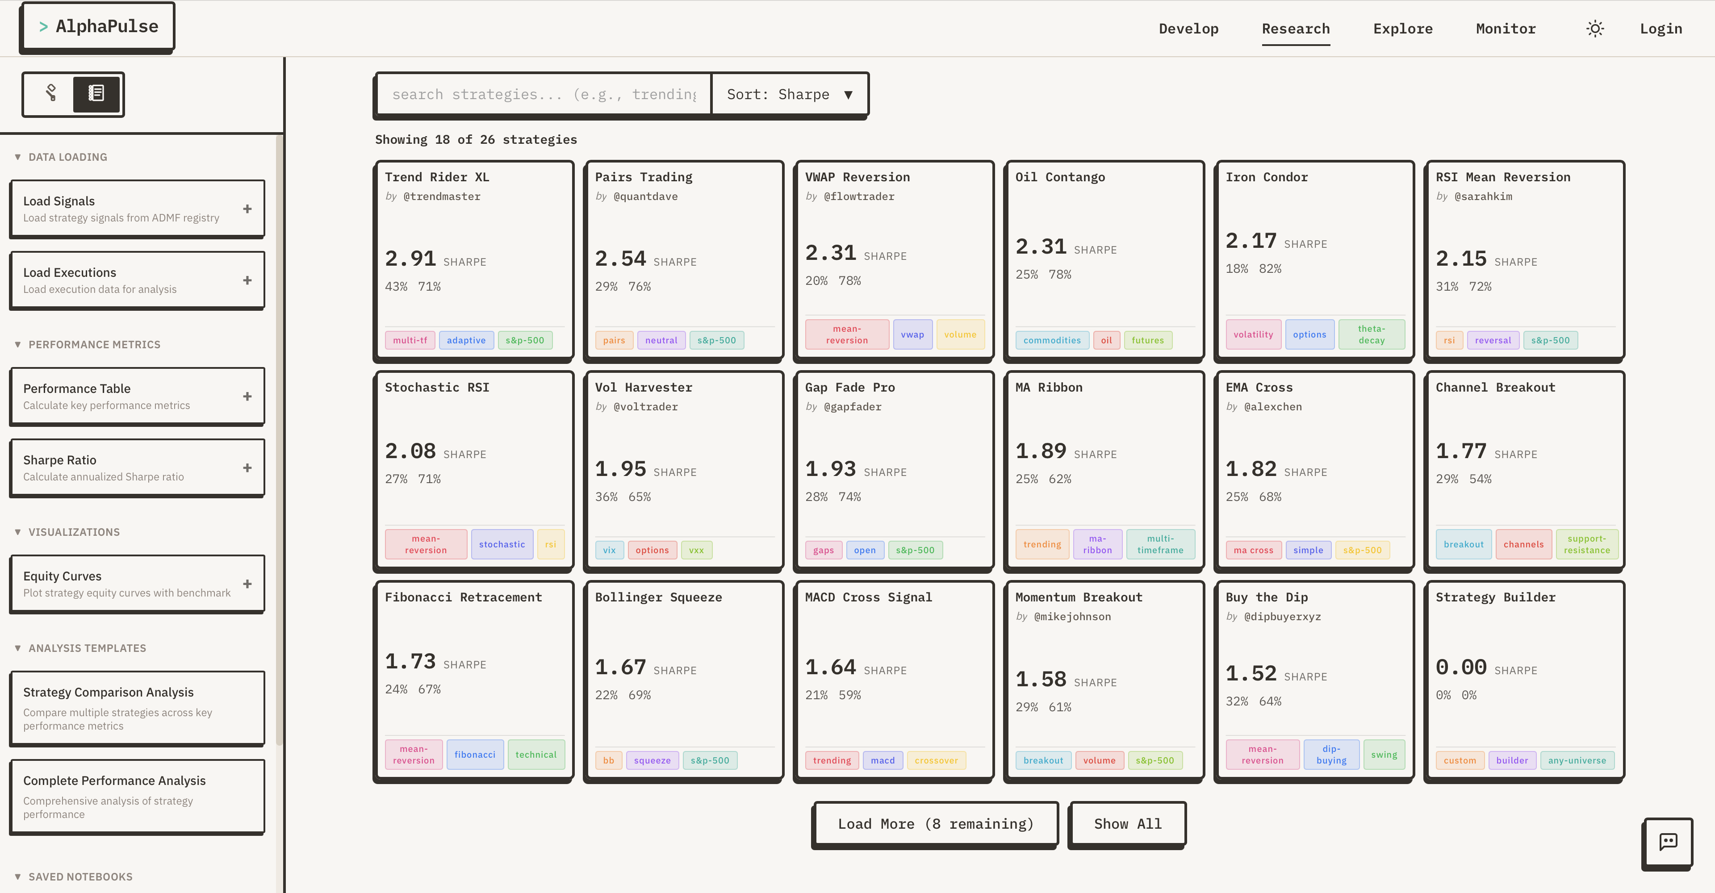
Task: Select multi-tf tag on Trend Rider XL
Action: pyautogui.click(x=410, y=340)
